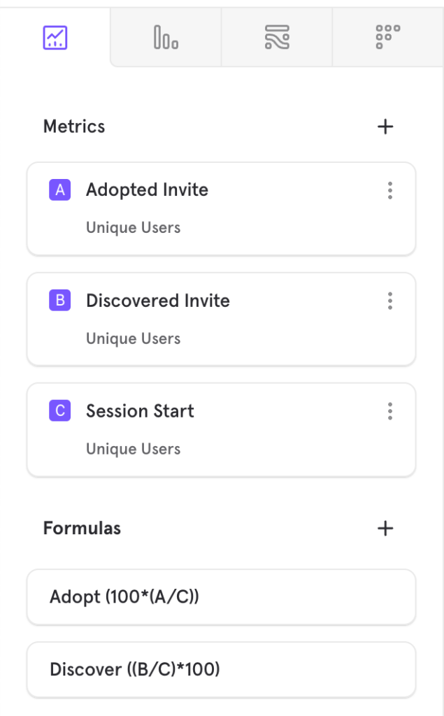This screenshot has height=716, width=444.
Task: Edit the Discover ((B/C)*100) formula
Action: (x=221, y=669)
